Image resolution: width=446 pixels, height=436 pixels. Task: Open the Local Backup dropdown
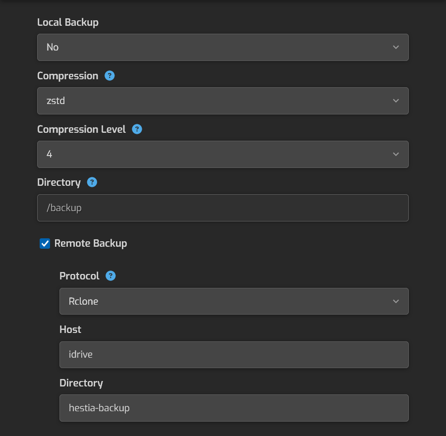[223, 47]
